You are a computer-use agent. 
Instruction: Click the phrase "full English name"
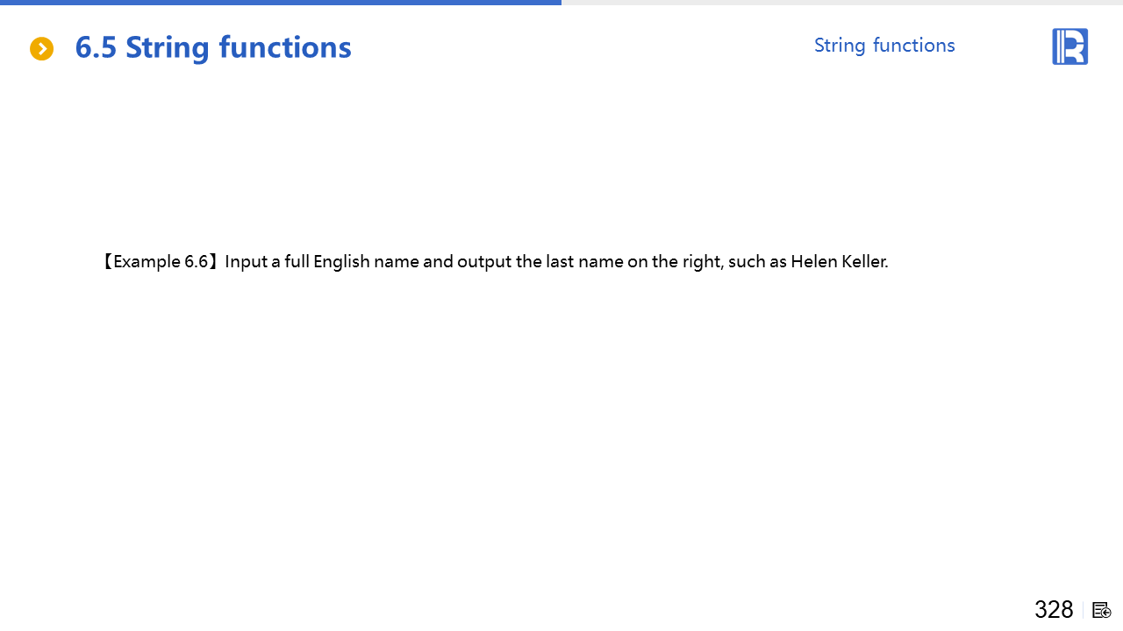point(351,262)
